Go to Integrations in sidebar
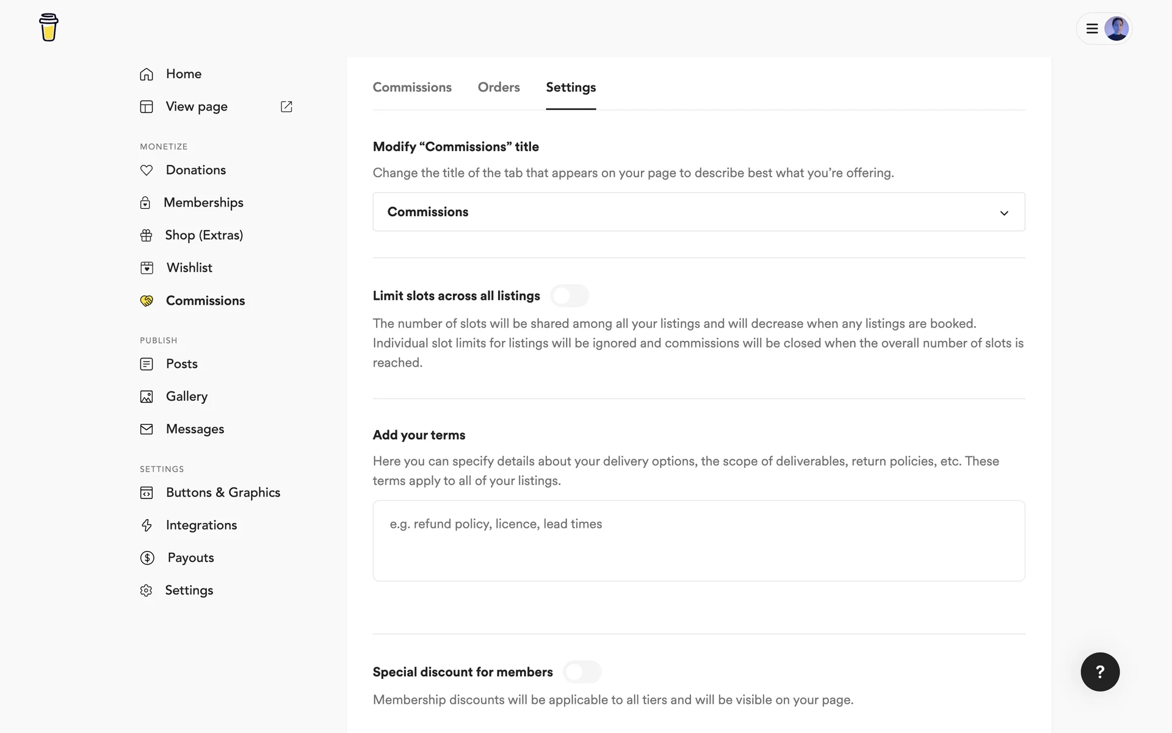The image size is (1172, 733). coord(201,525)
